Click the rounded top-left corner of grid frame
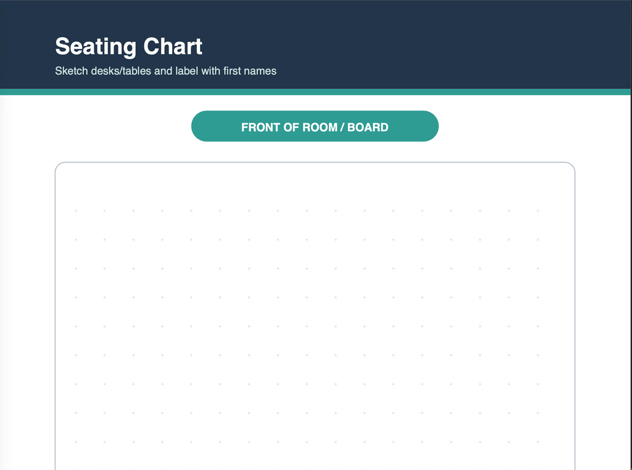Viewport: 632px width, 470px height. click(59, 166)
